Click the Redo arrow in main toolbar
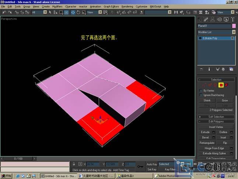This screenshot has height=179, width=238. pos(10,12)
